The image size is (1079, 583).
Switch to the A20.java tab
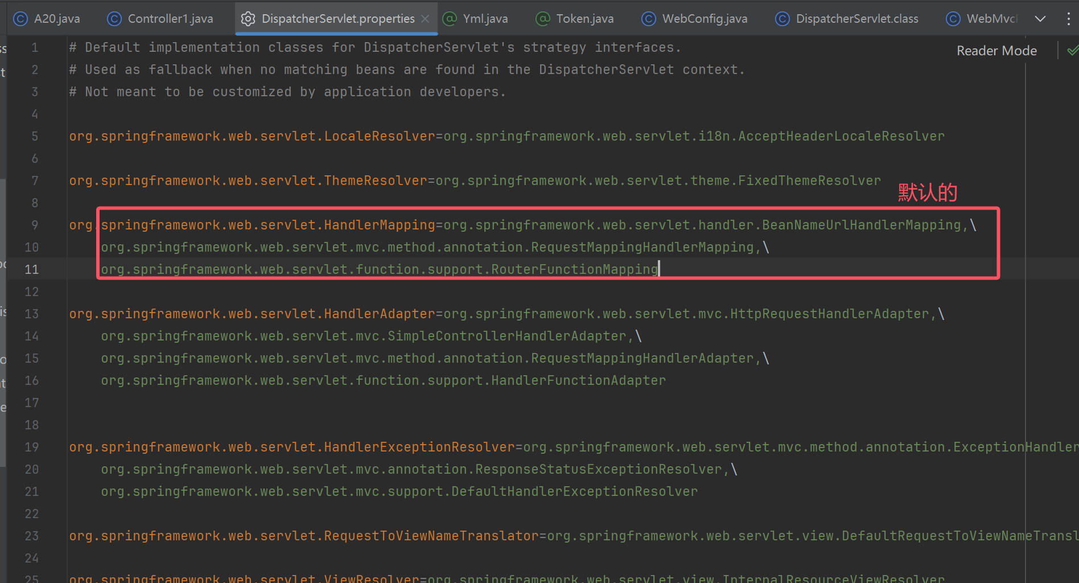click(x=47, y=19)
